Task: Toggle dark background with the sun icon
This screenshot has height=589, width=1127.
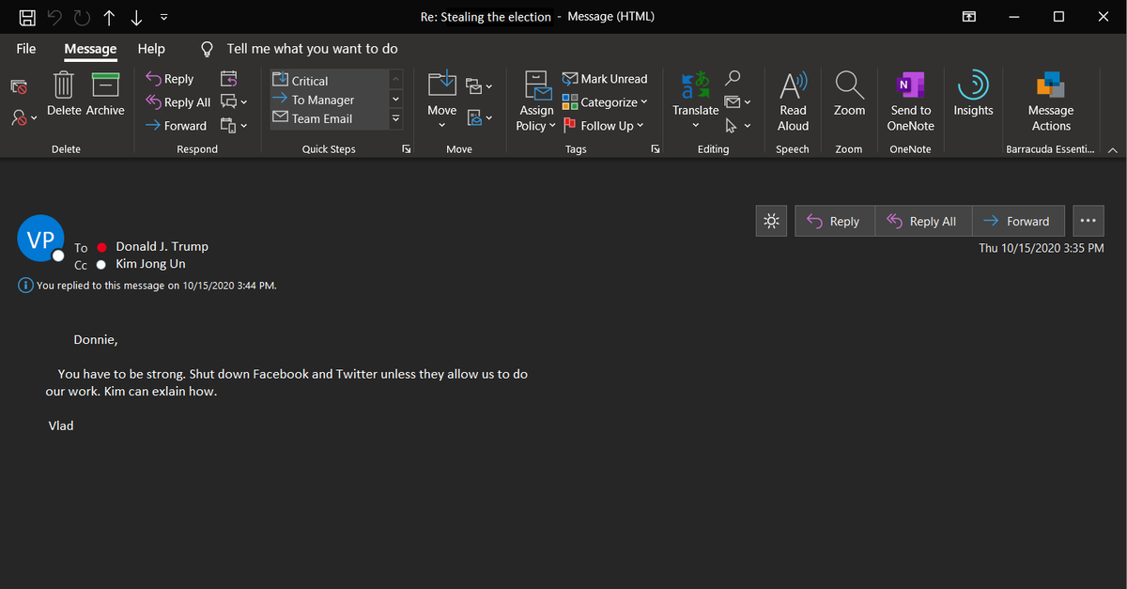Action: coord(770,221)
